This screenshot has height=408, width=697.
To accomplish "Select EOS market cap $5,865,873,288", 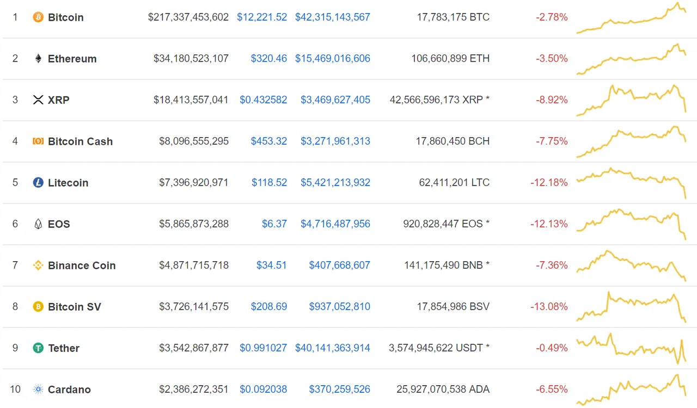I will point(194,224).
